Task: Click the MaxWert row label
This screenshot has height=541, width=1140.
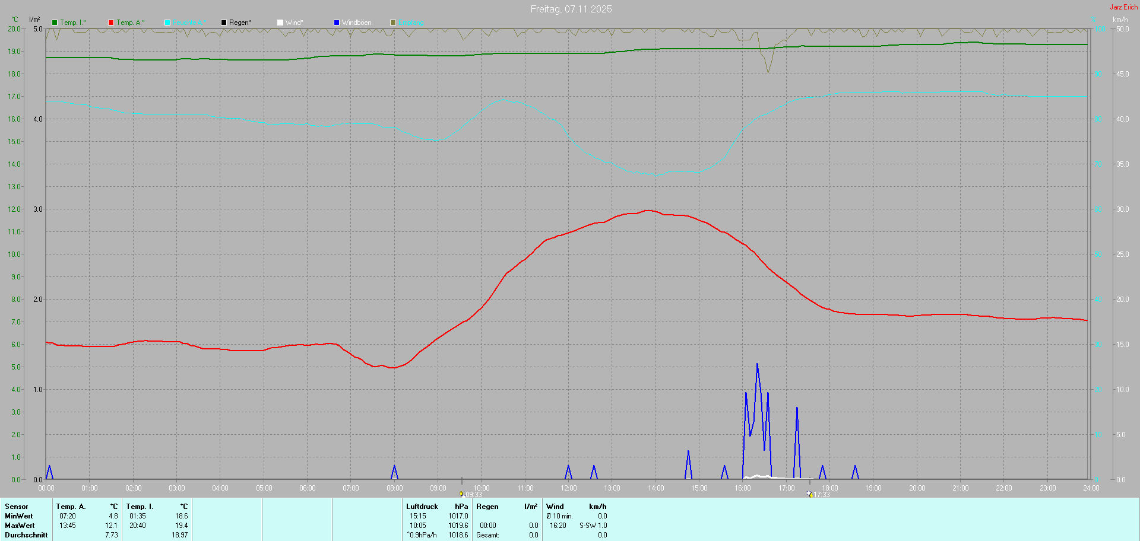Action: point(20,526)
